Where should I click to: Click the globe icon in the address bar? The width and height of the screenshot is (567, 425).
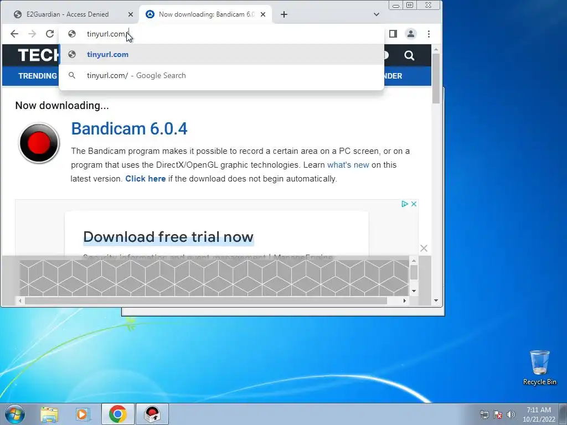tap(72, 34)
